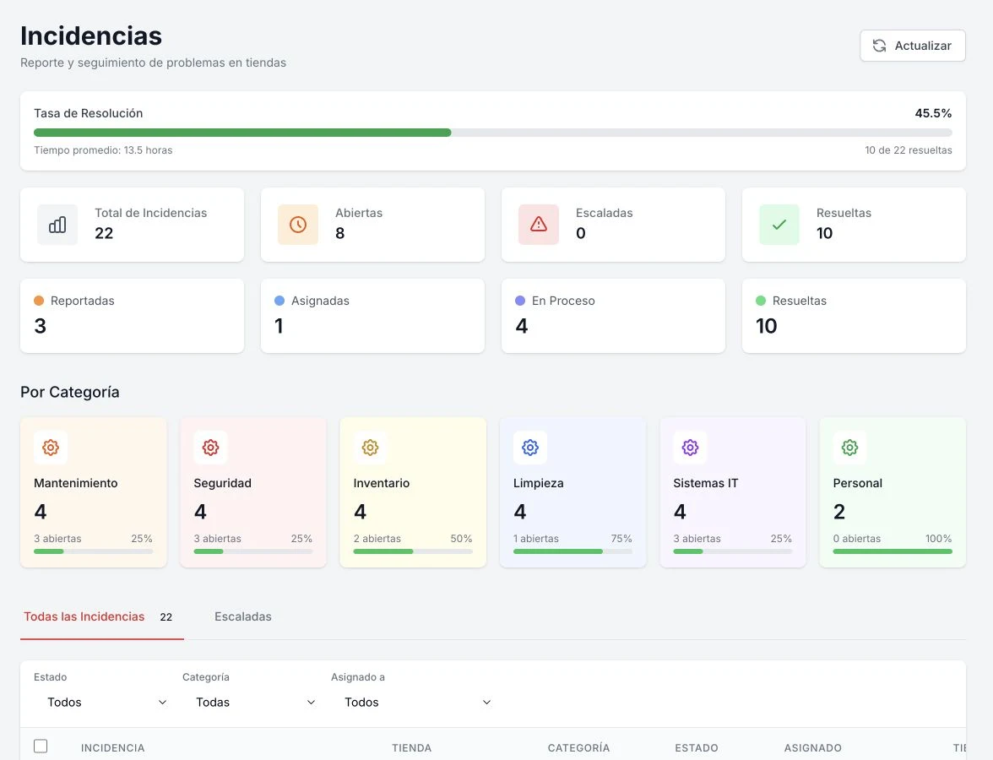Switch to the Escaladas tab
This screenshot has height=760, width=993.
[242, 616]
